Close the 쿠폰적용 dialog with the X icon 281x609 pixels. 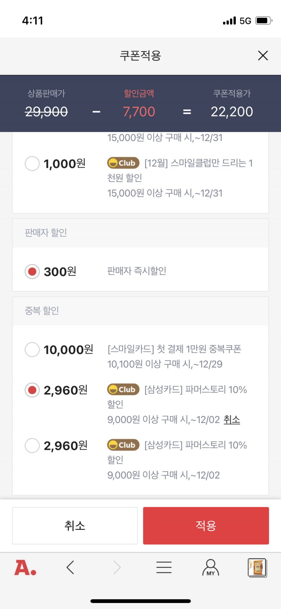tap(263, 56)
